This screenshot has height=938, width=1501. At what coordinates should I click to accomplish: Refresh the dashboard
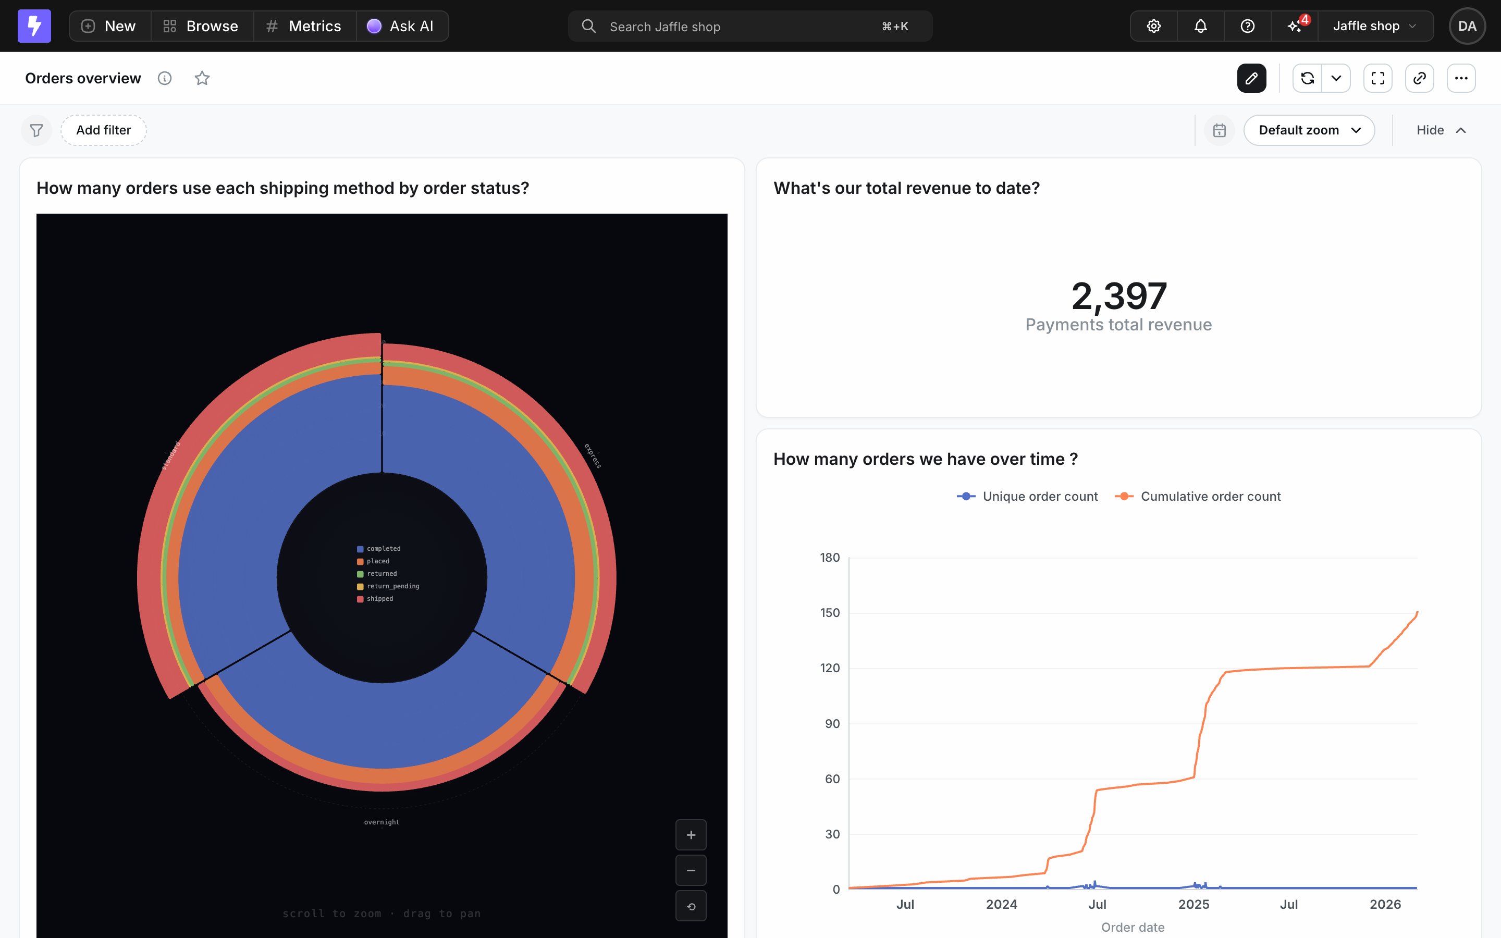pyautogui.click(x=1308, y=78)
